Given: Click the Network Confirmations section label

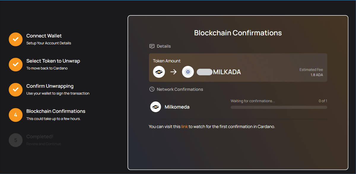Looking at the screenshot, I should click(180, 89).
